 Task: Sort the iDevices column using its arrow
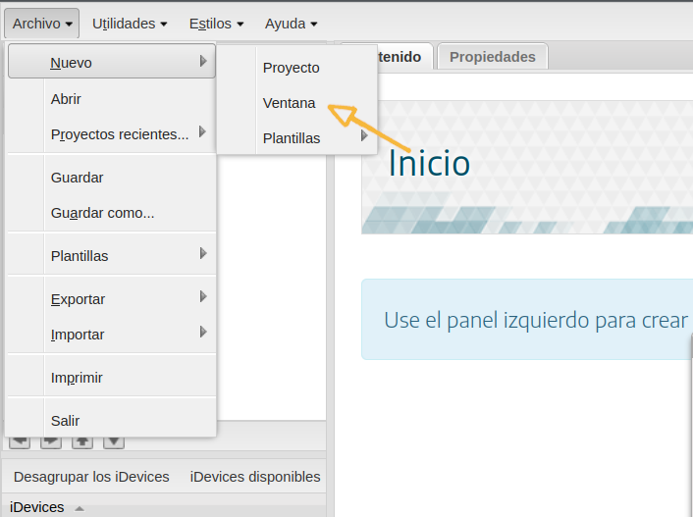tap(80, 507)
